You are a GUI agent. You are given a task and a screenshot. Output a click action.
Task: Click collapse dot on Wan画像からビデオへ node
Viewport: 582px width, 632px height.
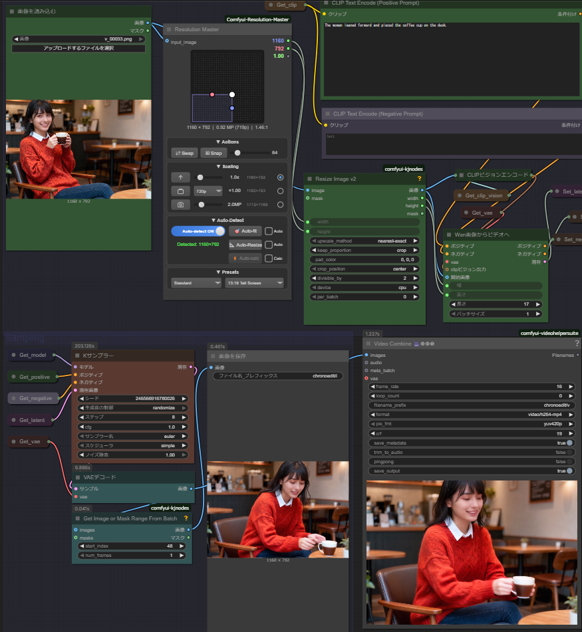pos(449,235)
